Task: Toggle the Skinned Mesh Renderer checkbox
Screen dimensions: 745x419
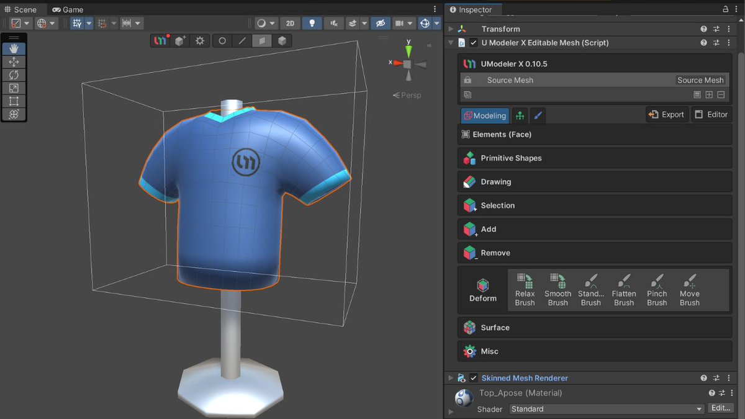Action: [474, 378]
